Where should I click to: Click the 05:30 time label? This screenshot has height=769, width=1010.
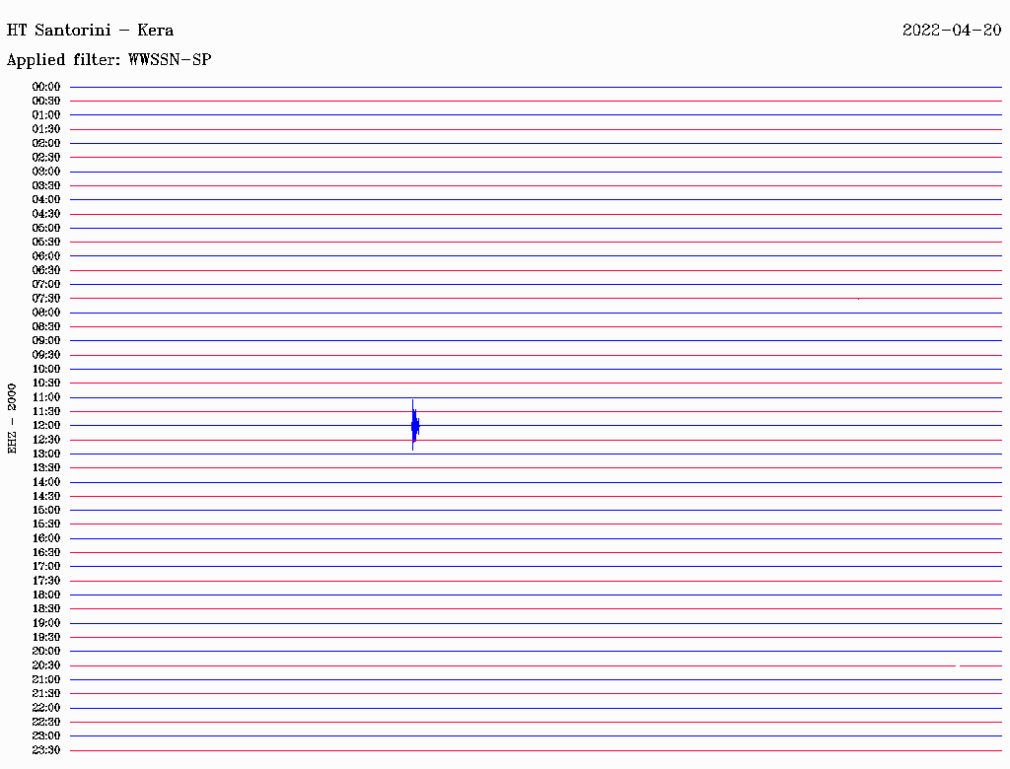tap(46, 243)
